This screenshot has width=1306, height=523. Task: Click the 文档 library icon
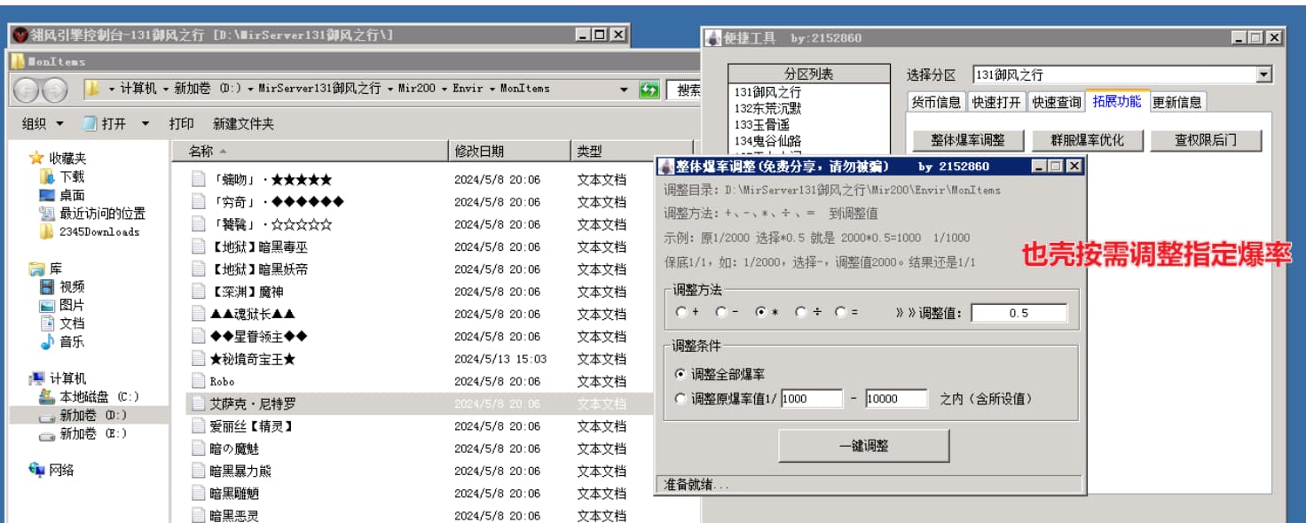click(47, 324)
